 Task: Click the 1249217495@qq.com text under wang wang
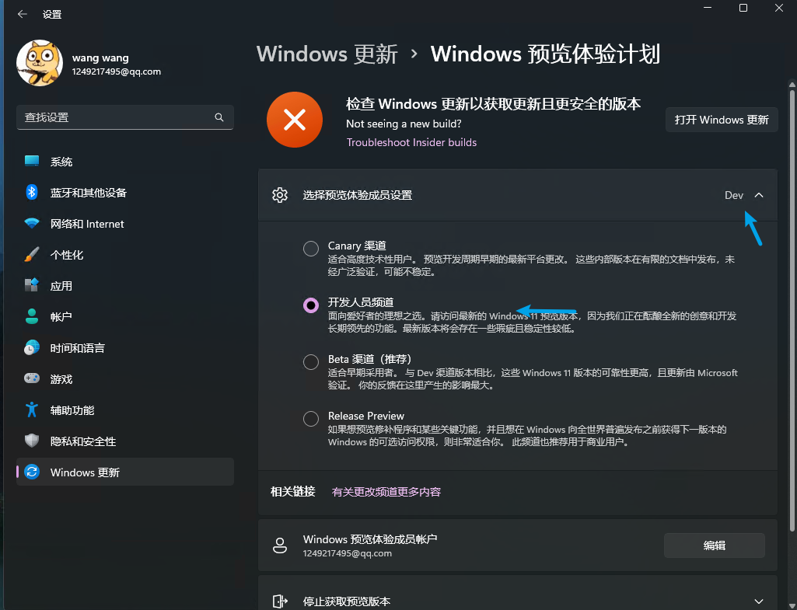tap(117, 71)
